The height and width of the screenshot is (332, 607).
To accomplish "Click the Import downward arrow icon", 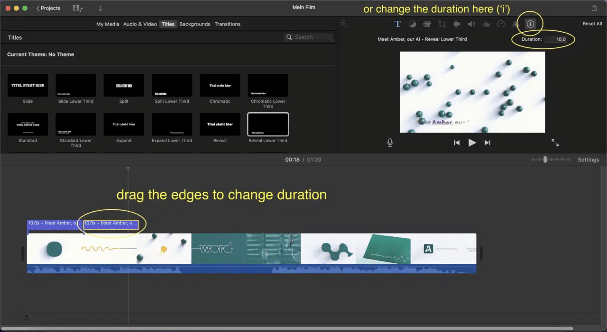I will coord(101,8).
